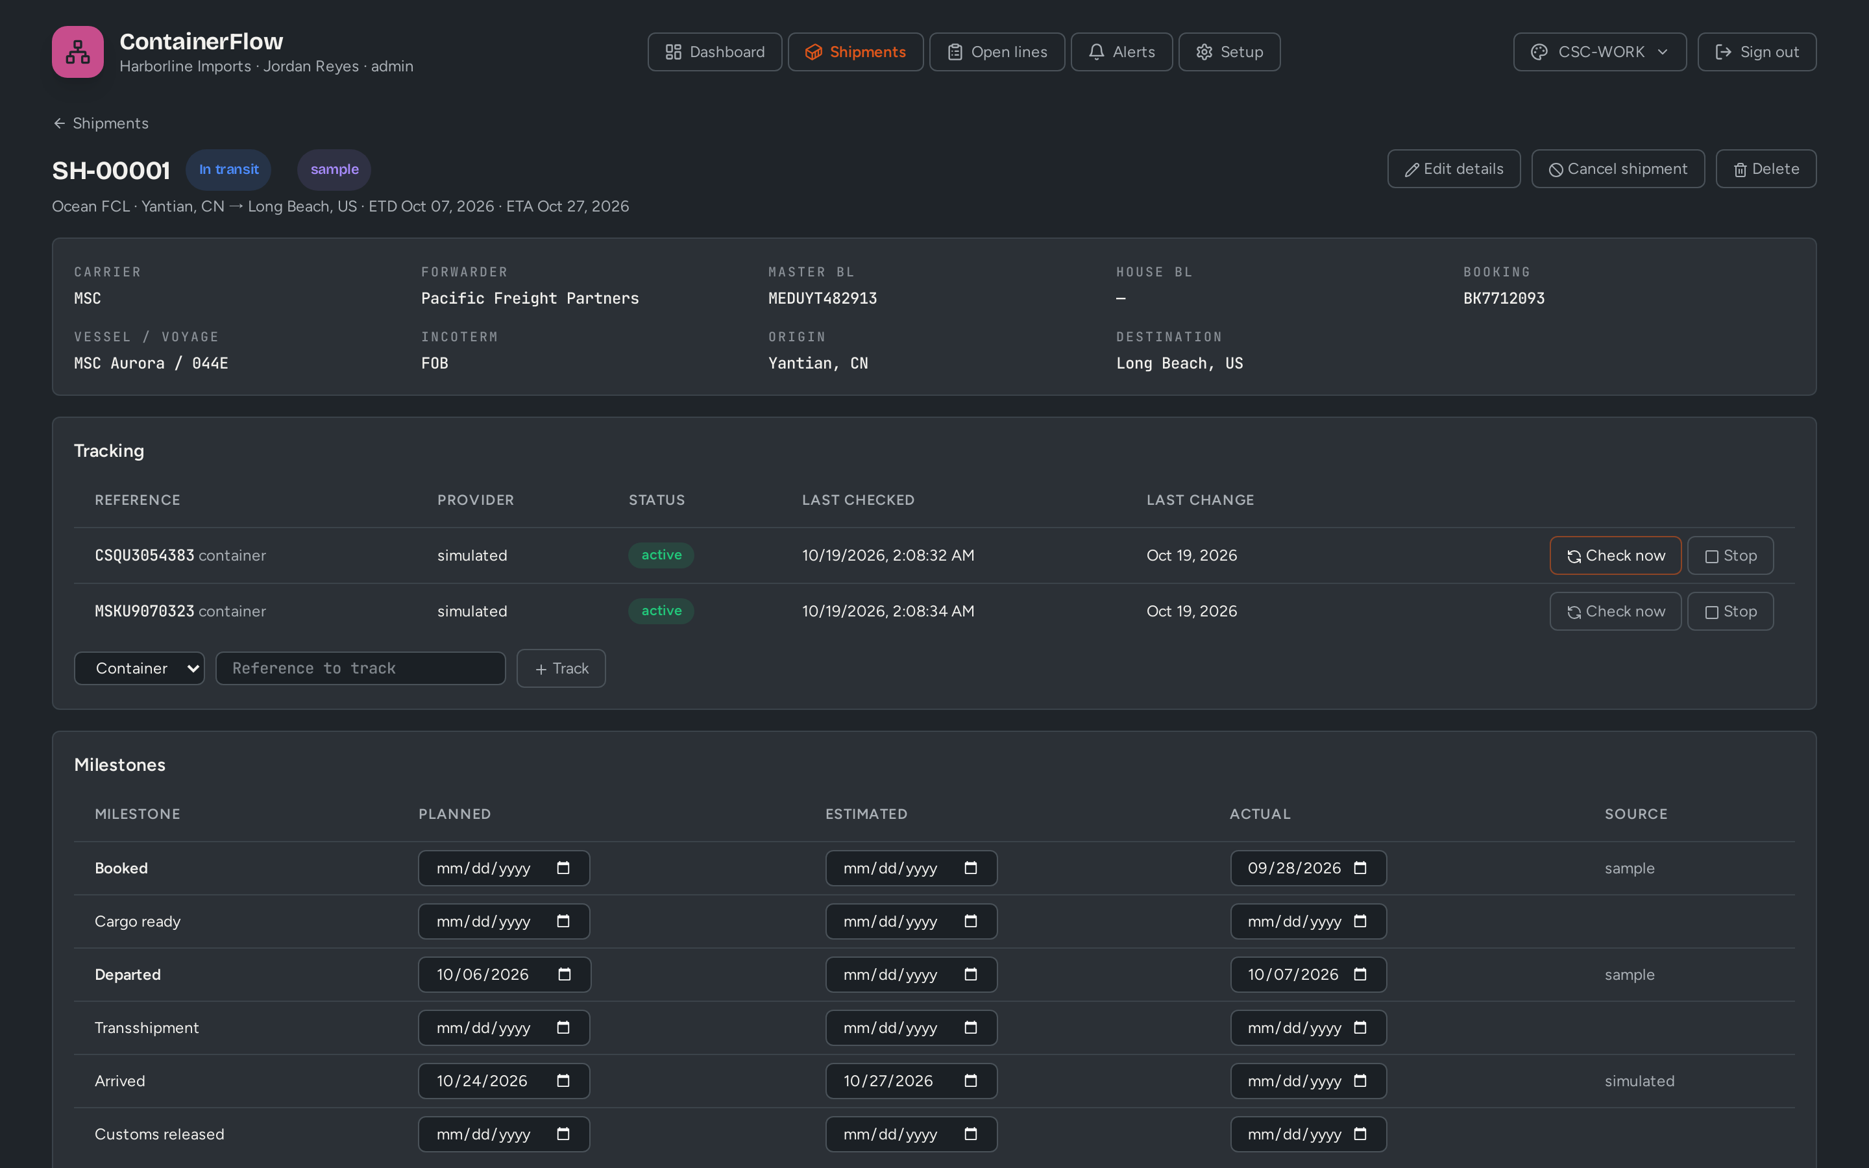Open calendar for Departed planned date
The height and width of the screenshot is (1168, 1869).
pyautogui.click(x=565, y=975)
